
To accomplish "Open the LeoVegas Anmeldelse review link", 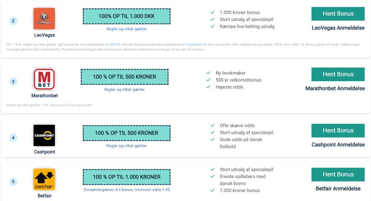I will point(338,28).
